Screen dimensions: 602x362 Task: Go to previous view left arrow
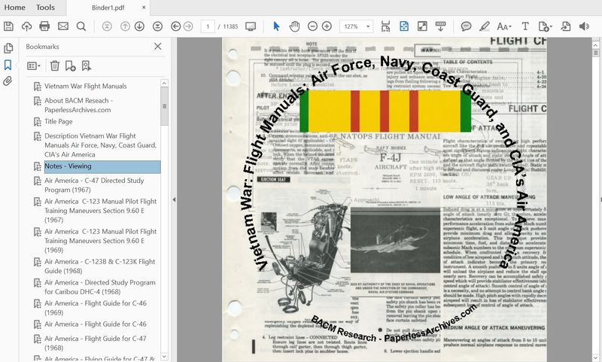pos(175,26)
